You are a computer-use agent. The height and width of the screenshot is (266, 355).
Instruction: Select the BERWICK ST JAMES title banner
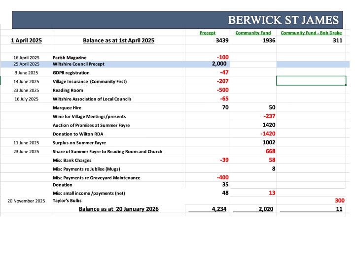pyautogui.click(x=178, y=21)
